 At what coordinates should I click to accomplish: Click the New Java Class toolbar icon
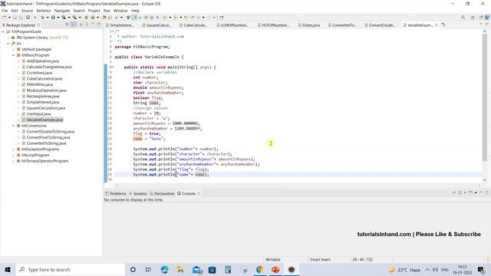pyautogui.click(x=93, y=18)
